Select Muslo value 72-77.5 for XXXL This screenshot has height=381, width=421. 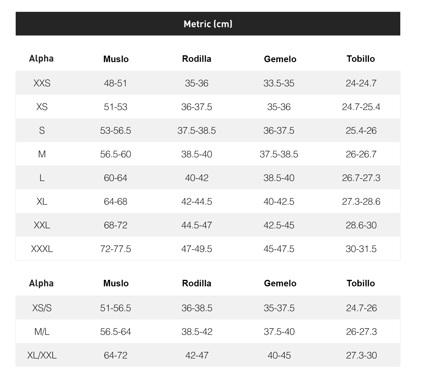tap(116, 249)
